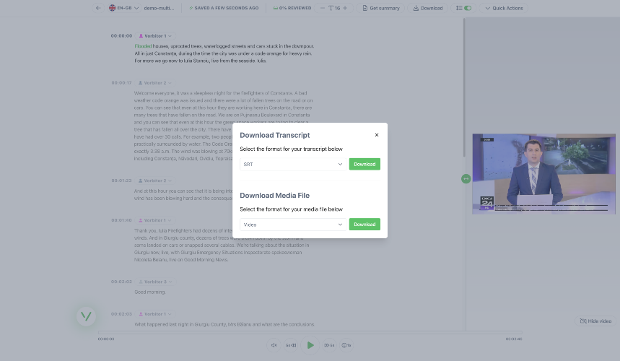Mute the audio with speaker icon
This screenshot has width=620, height=361.
(x=274, y=345)
